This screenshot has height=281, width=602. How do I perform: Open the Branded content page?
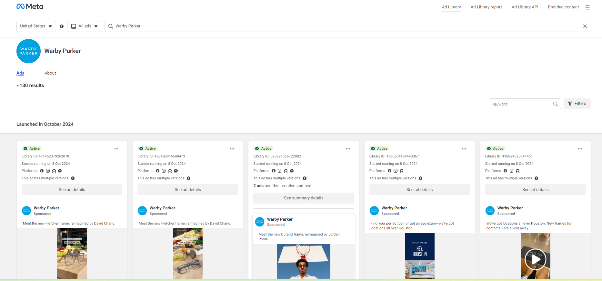(563, 7)
